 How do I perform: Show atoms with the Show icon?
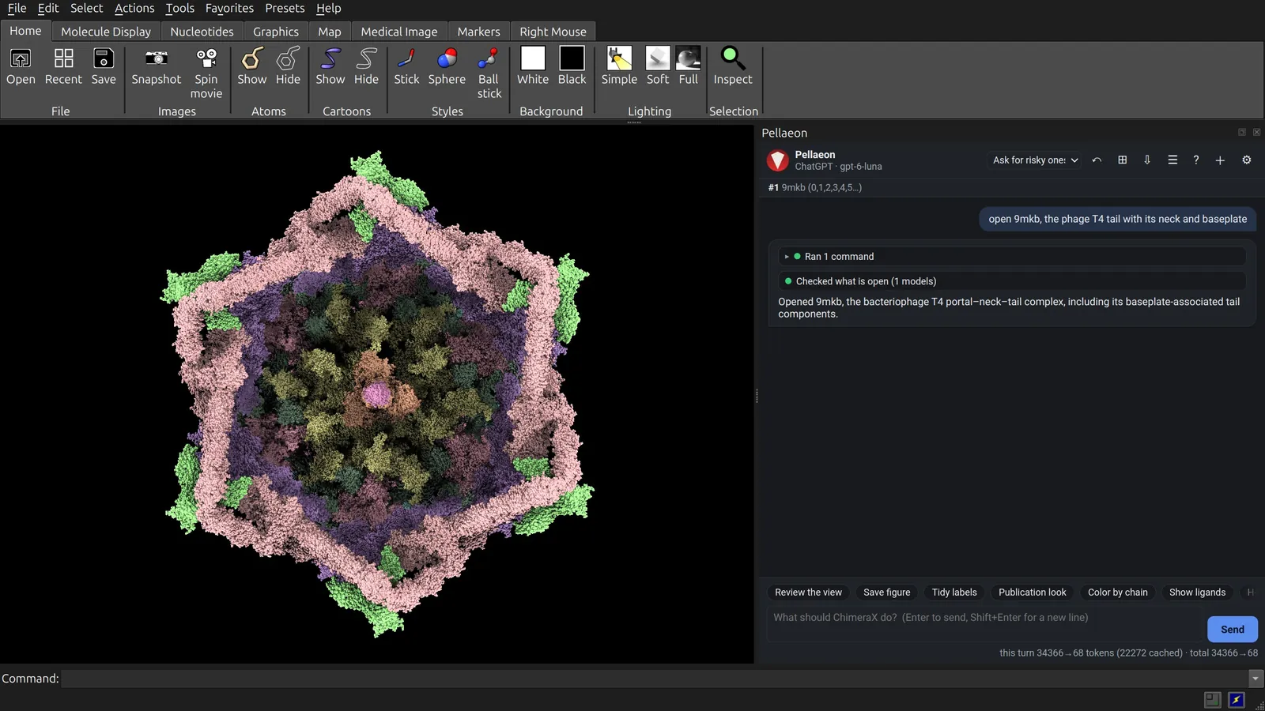[x=251, y=66]
